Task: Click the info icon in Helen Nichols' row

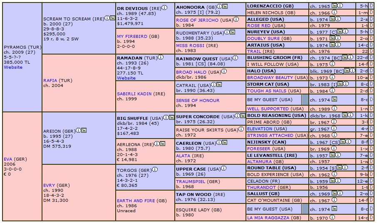Action: pyautogui.click(x=334, y=12)
